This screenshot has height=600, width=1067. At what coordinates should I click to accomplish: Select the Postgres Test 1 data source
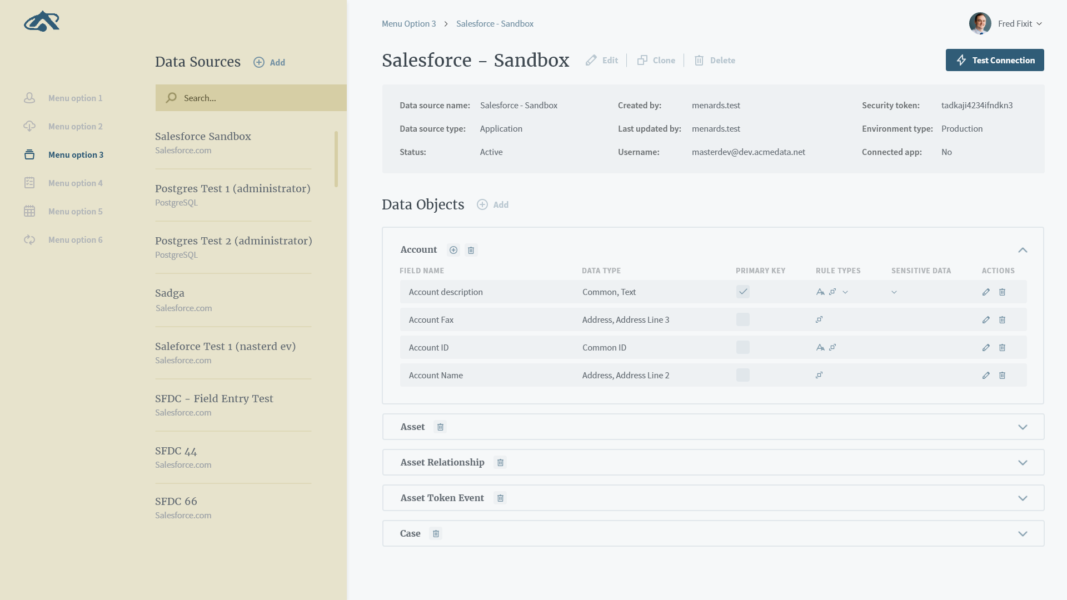click(232, 188)
